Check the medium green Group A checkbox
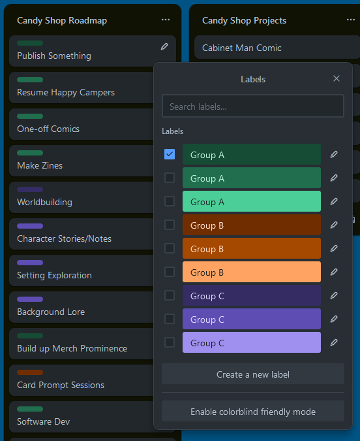 170,178
